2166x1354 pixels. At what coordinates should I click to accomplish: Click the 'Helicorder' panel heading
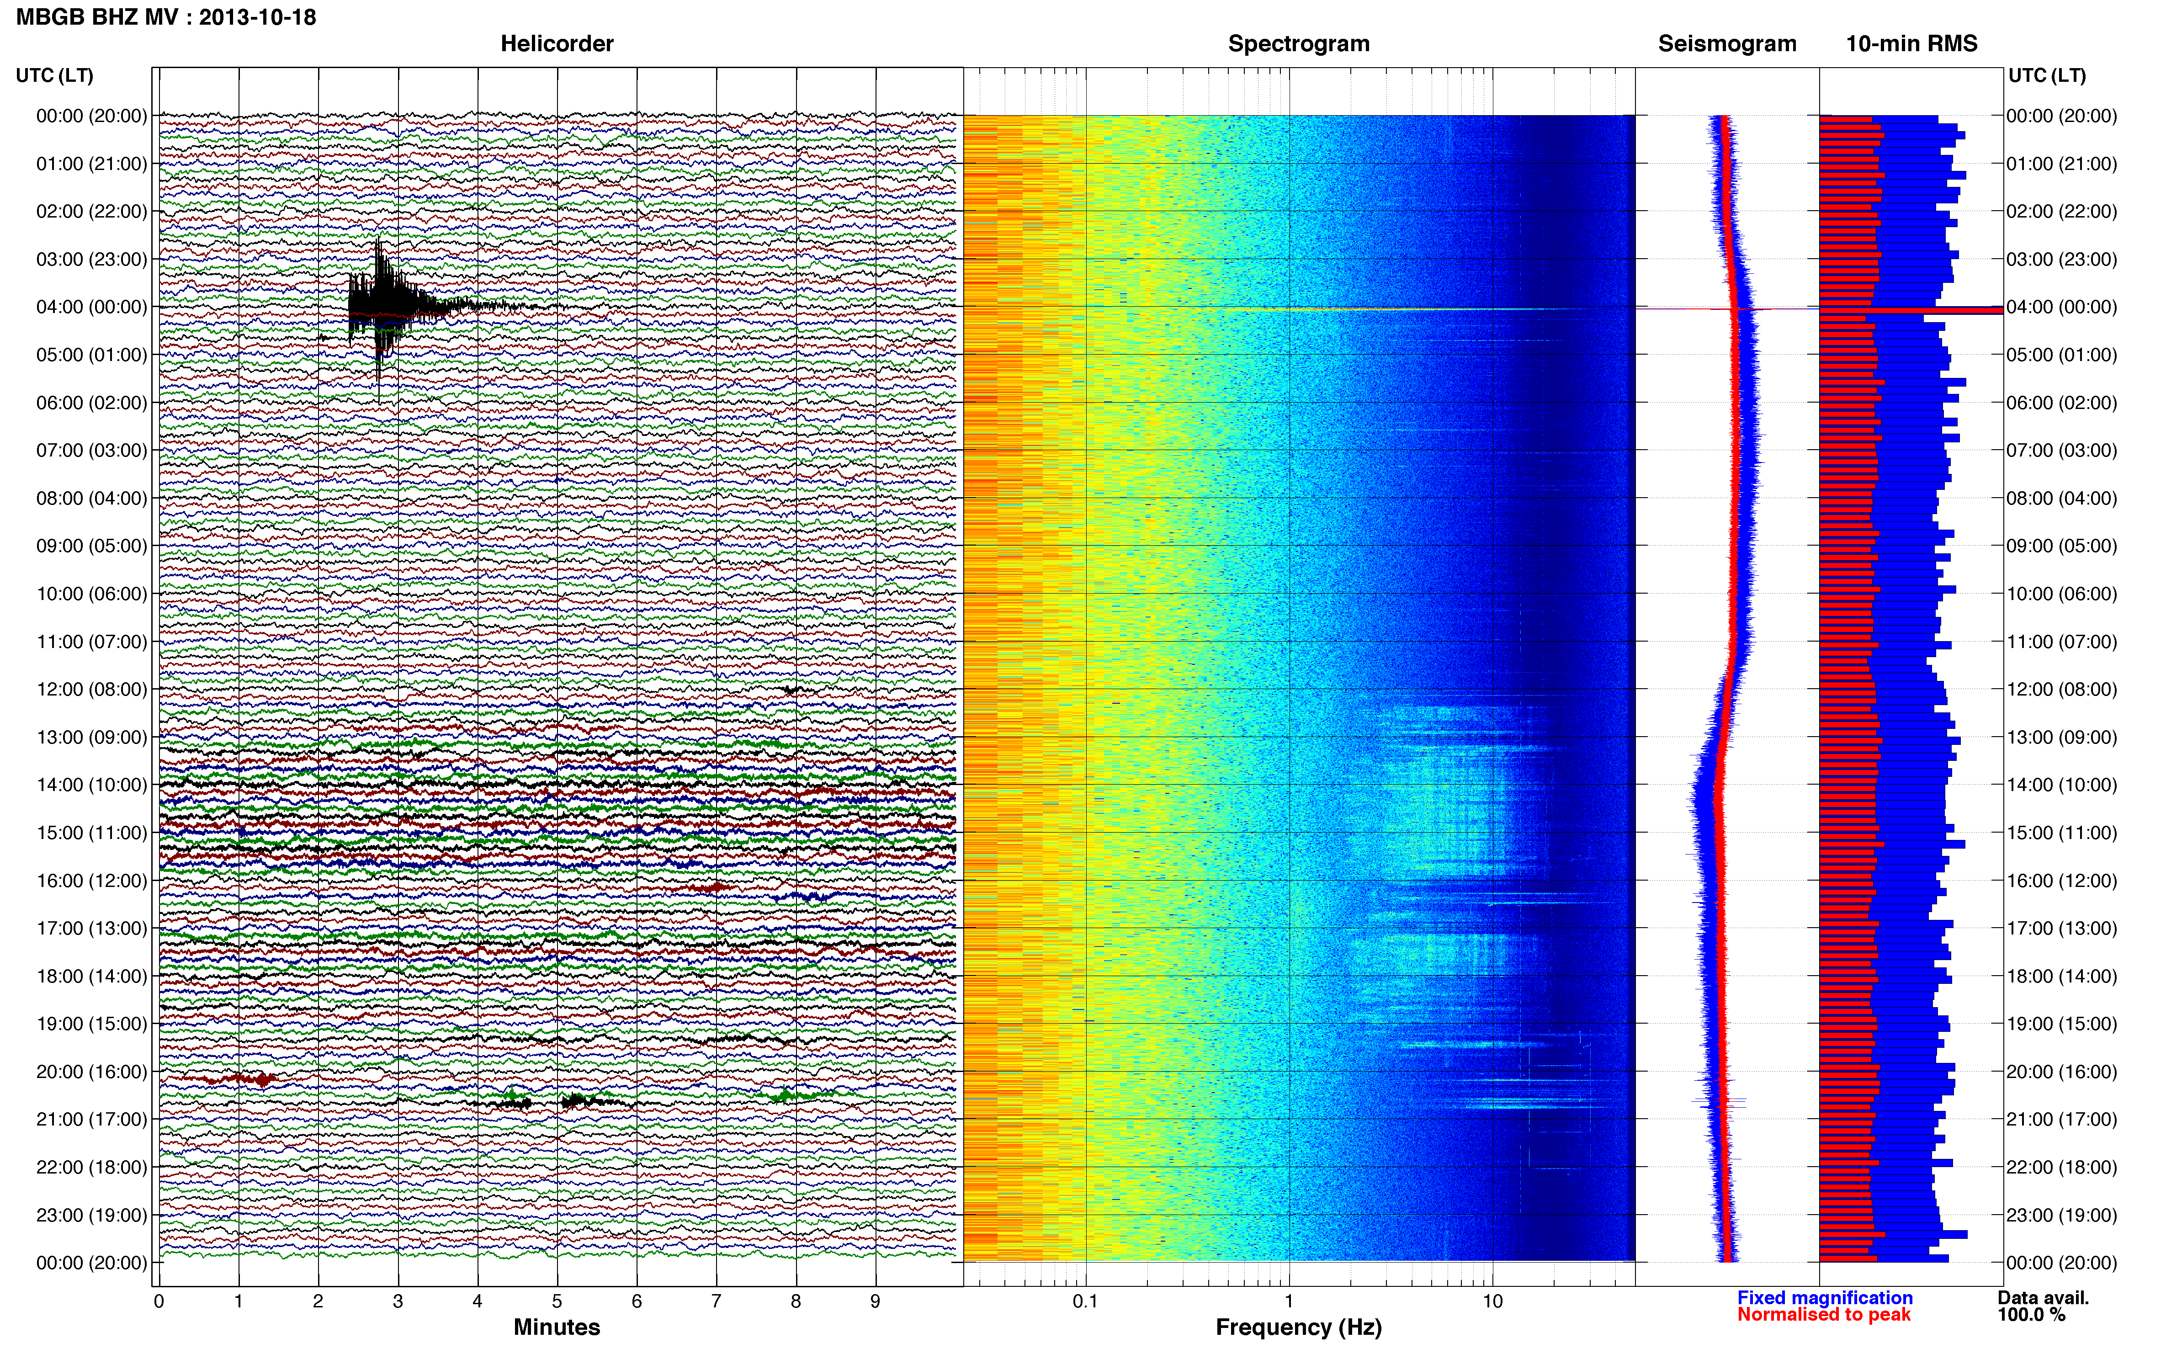coord(557,44)
